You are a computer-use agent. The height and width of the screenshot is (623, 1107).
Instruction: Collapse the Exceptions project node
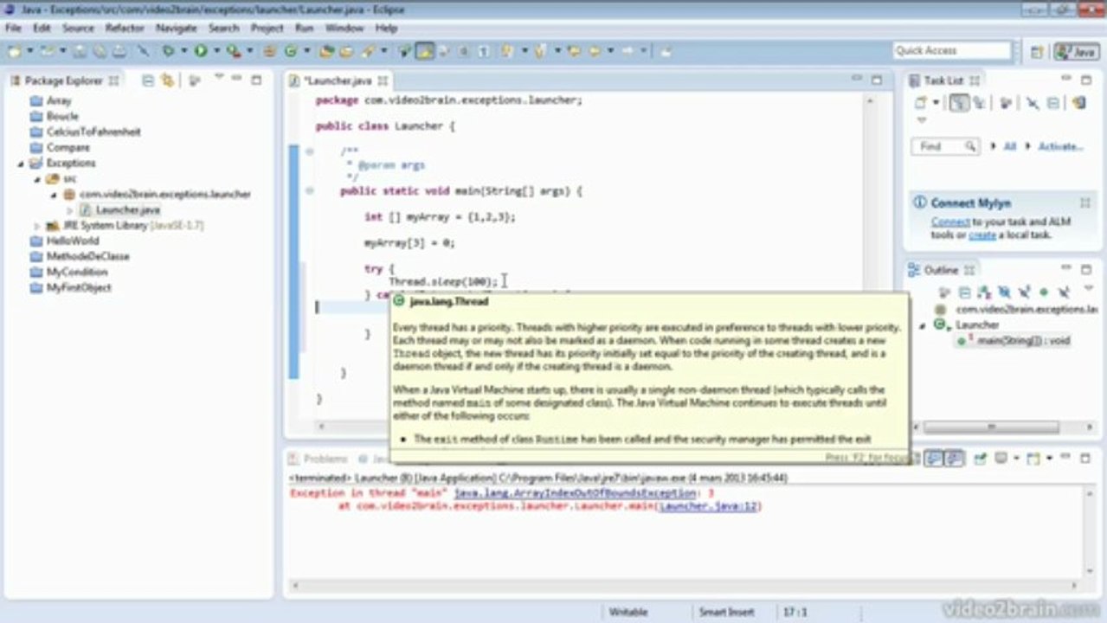click(x=21, y=164)
